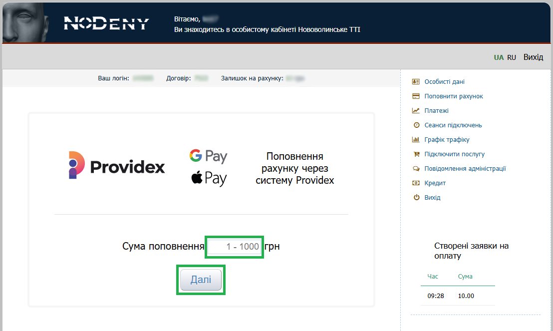Click the money icon beside Кредит
This screenshot has width=553, height=331.
[416, 183]
